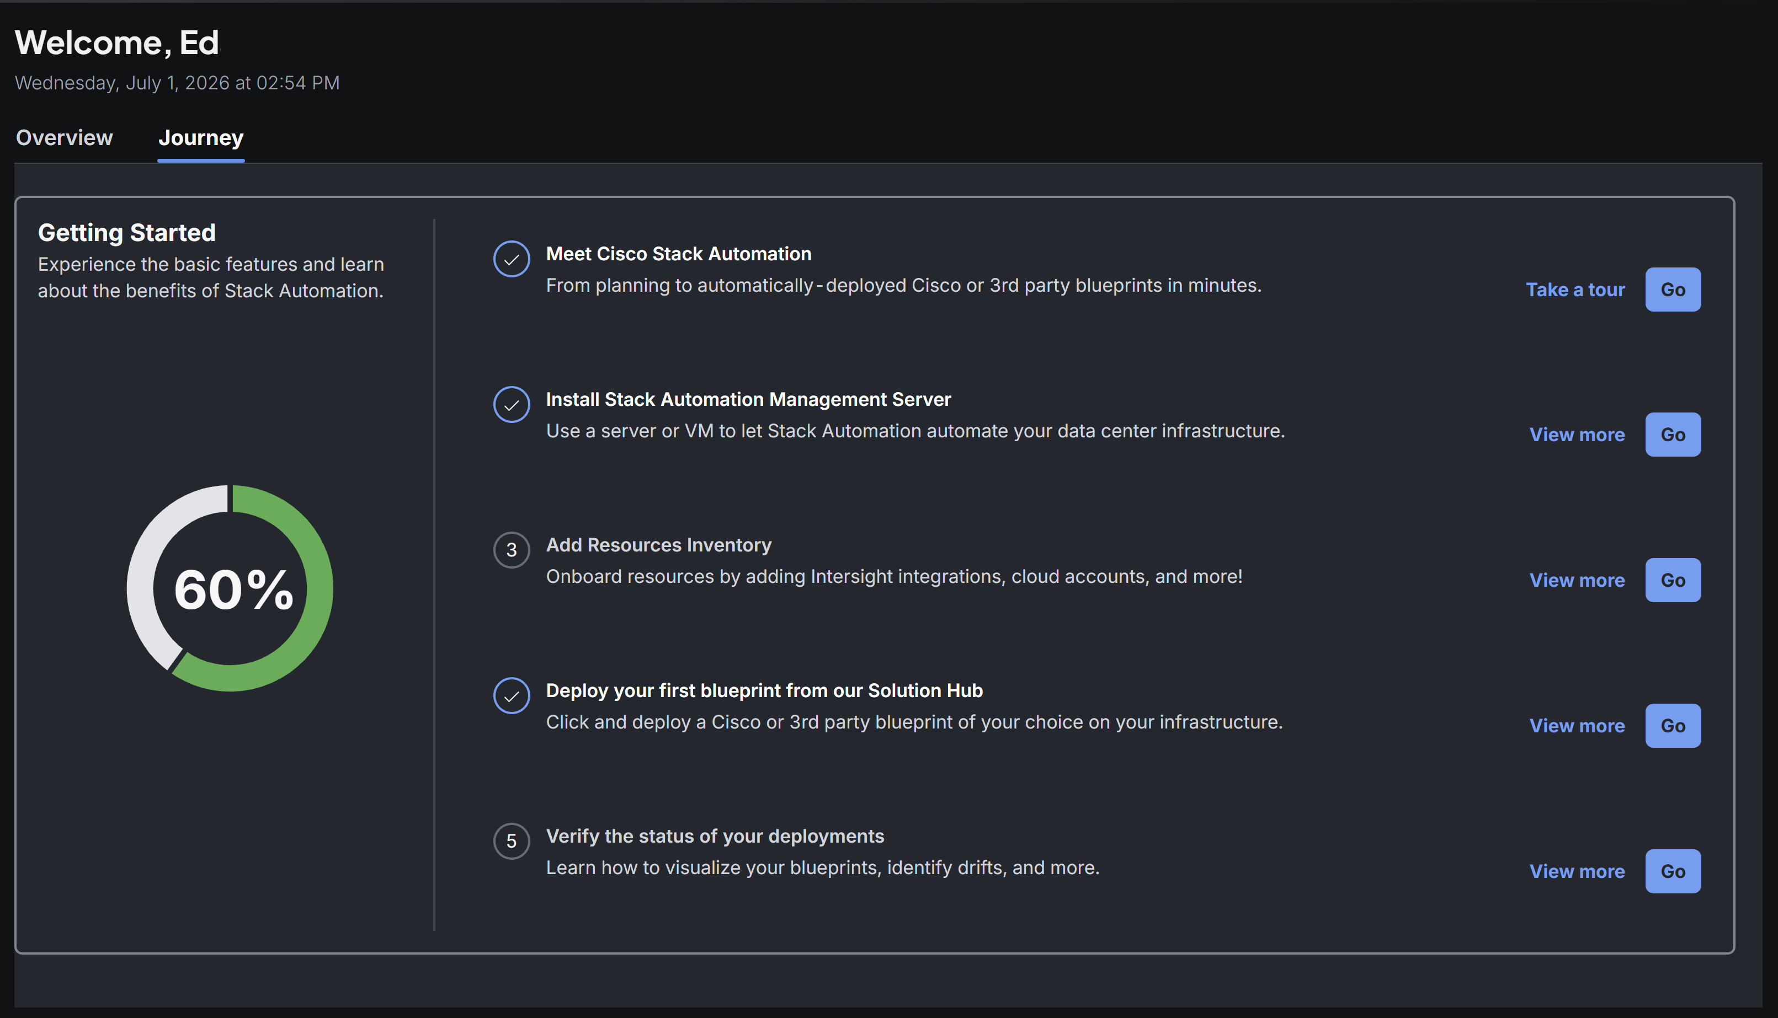
Task: Click View more for Verify deployment status
Action: click(x=1577, y=871)
